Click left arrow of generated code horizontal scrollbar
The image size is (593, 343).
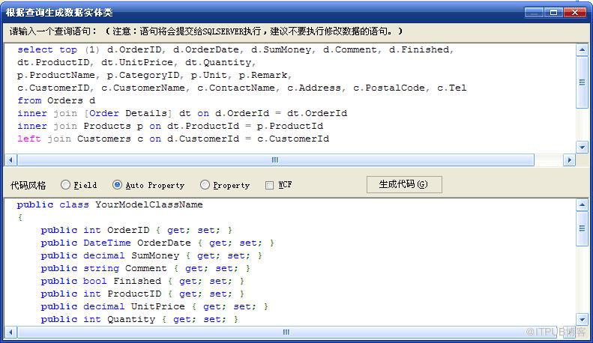point(10,332)
